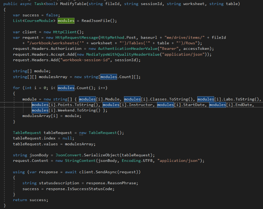Click the ReasonPhrase property

(122, 183)
